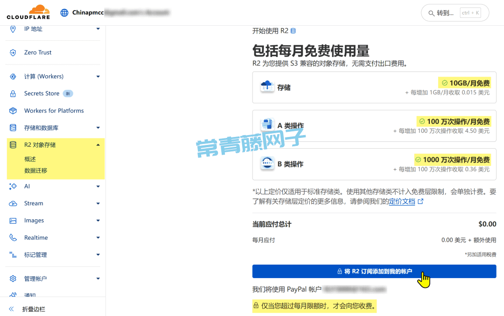
Task: Click the globe account icon
Action: [64, 13]
